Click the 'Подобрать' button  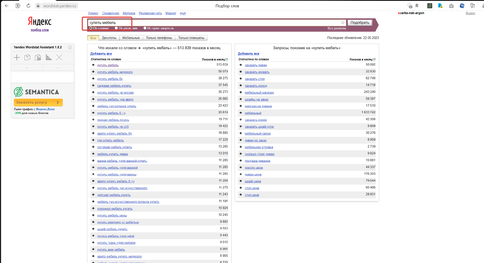pyautogui.click(x=360, y=23)
